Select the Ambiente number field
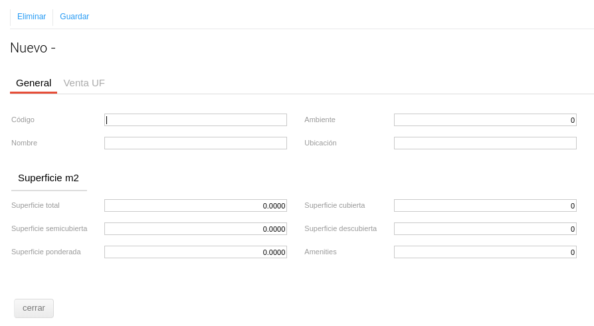The image size is (594, 326). tap(485, 120)
